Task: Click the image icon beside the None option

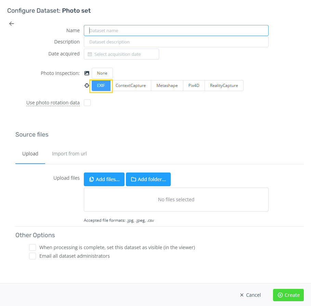Action: click(87, 73)
